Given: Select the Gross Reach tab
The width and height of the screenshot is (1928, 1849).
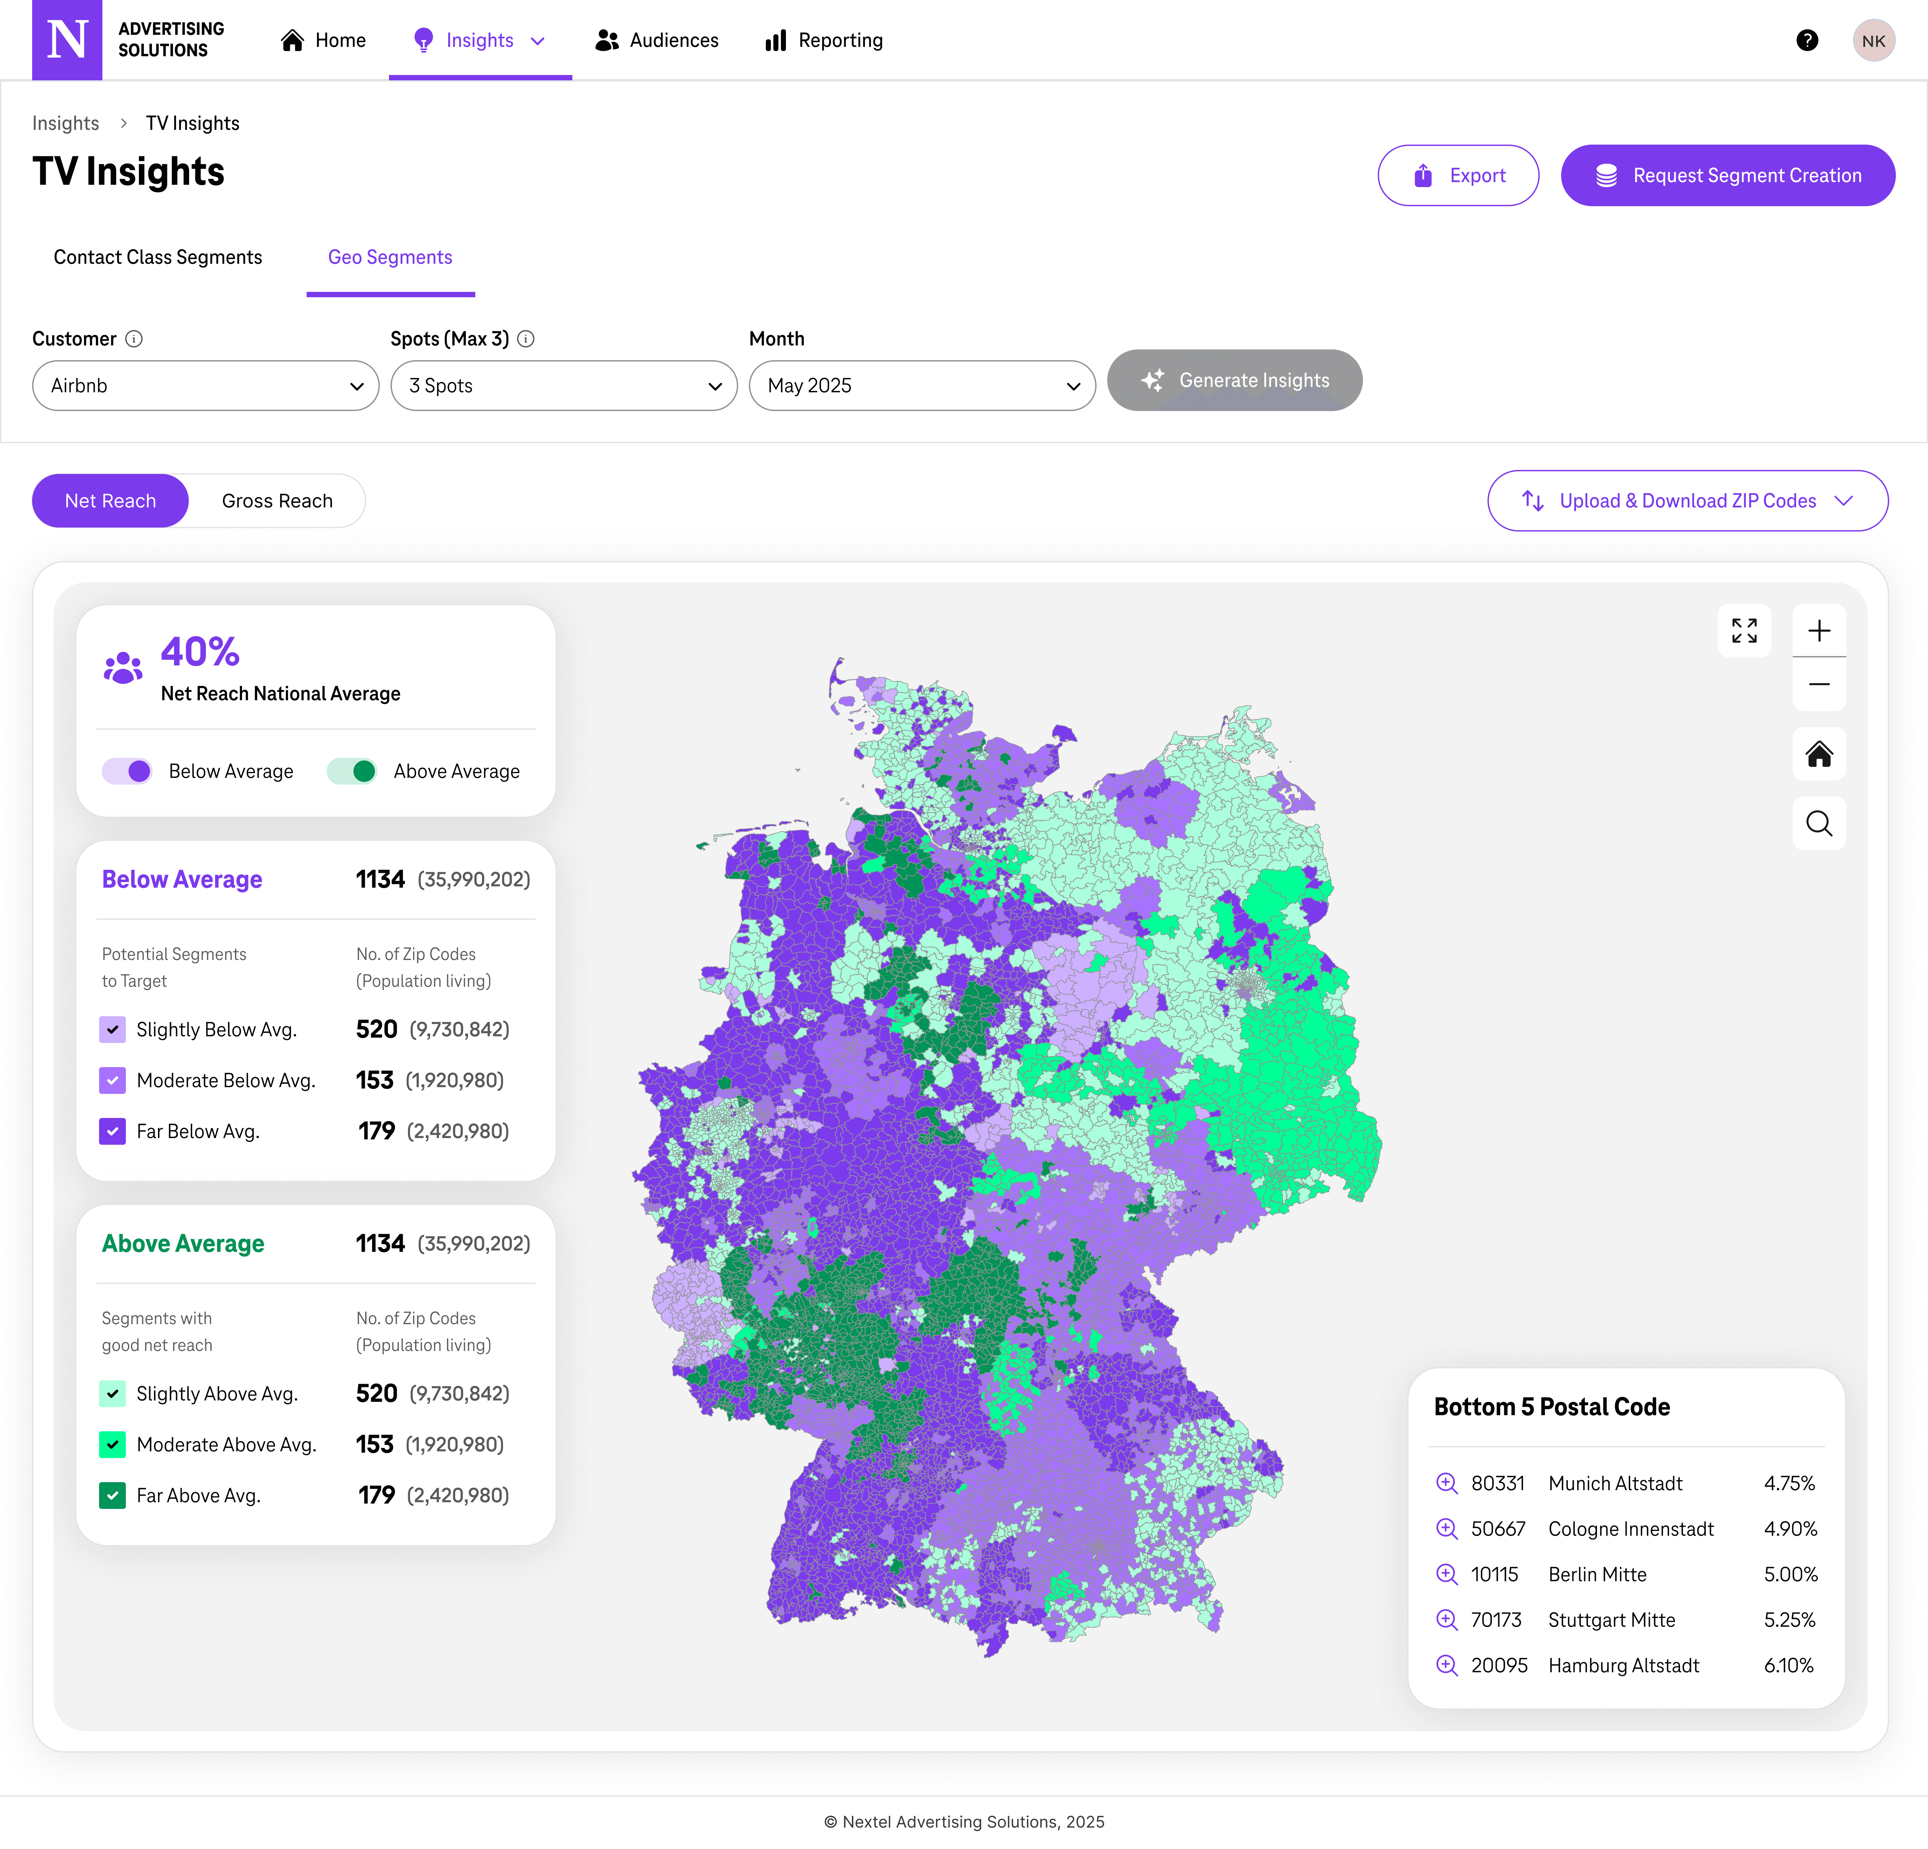Looking at the screenshot, I should pyautogui.click(x=277, y=501).
